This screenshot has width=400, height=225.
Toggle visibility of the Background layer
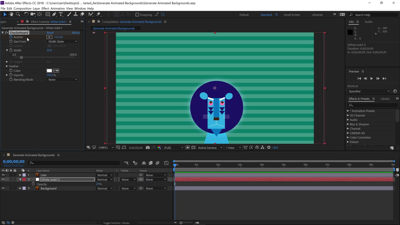click(x=3, y=188)
